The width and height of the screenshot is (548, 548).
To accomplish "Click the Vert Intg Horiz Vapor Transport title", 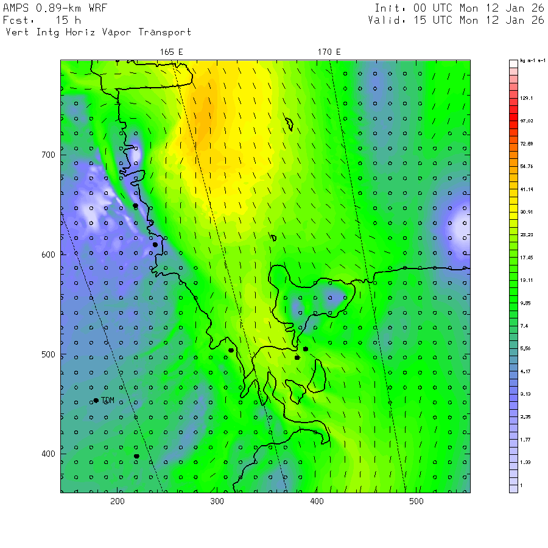I will 99,32.
